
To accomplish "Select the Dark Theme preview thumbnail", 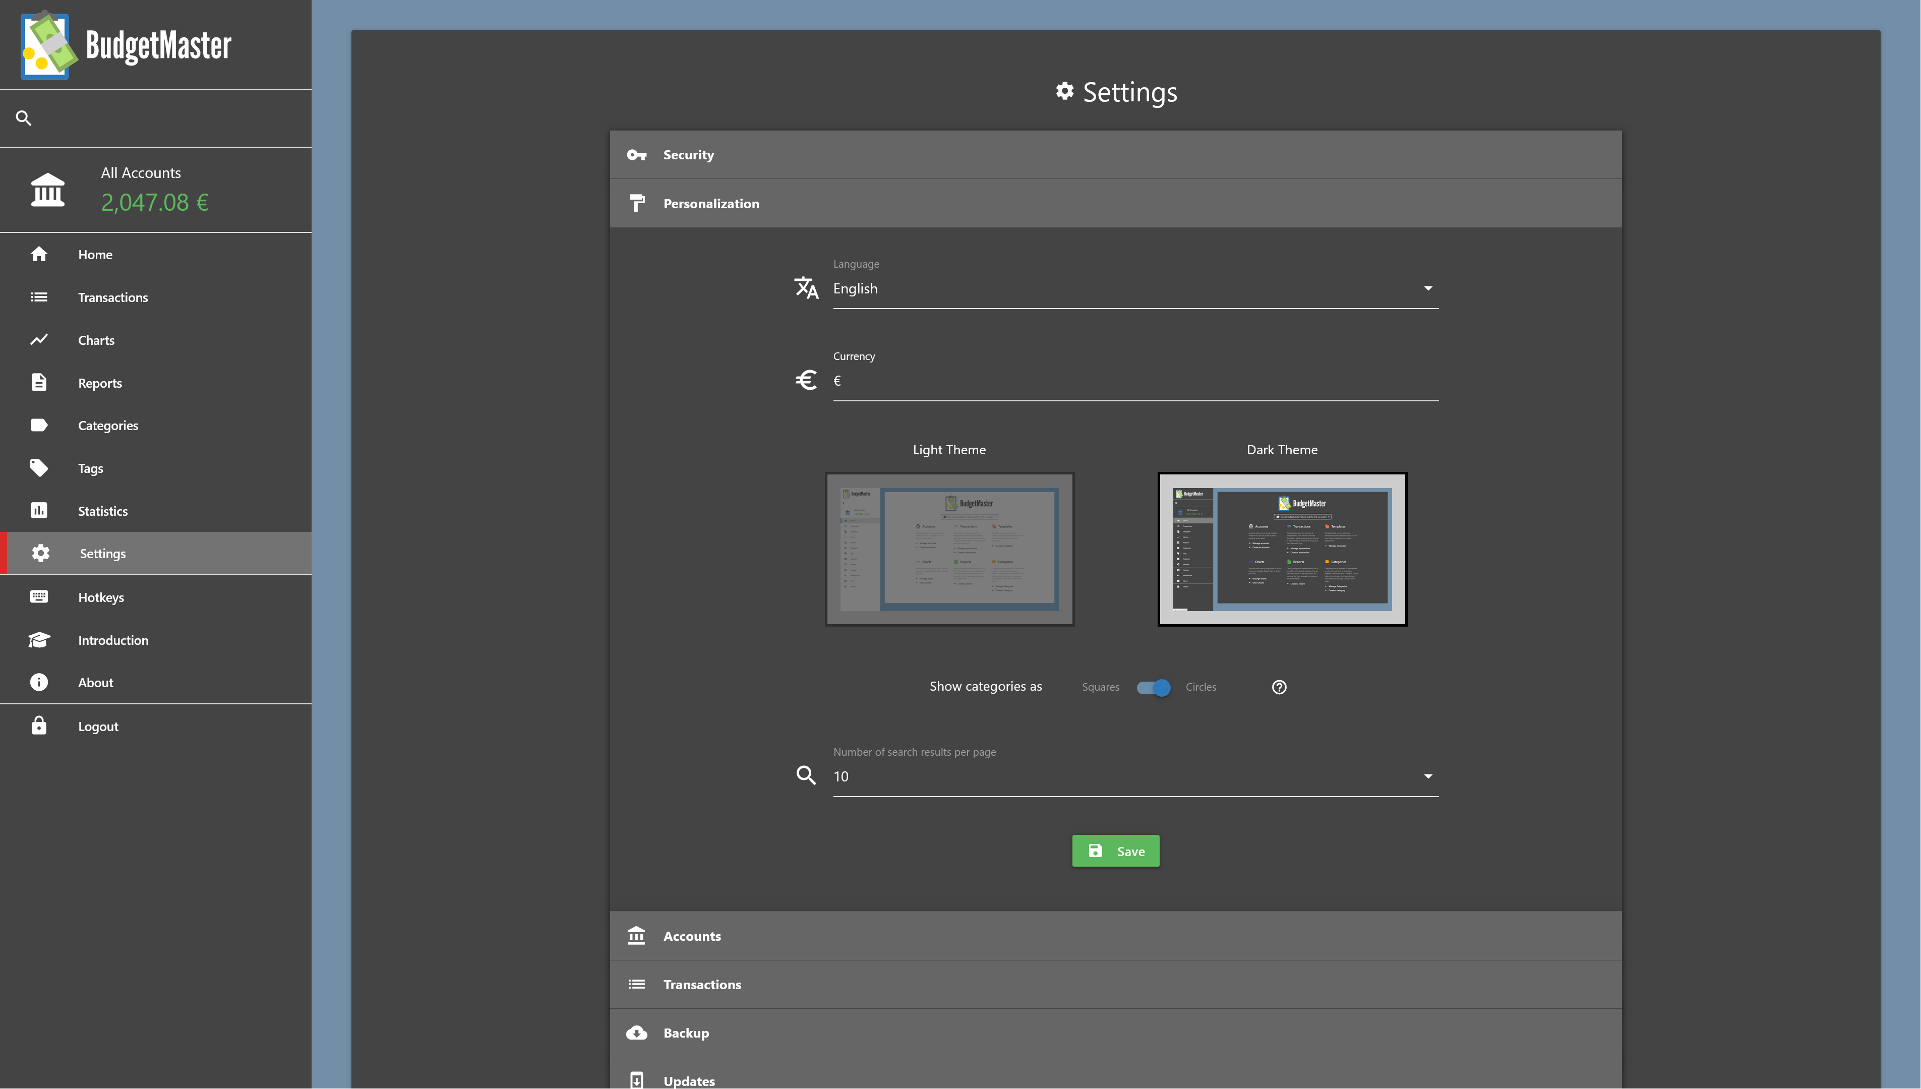I will pyautogui.click(x=1282, y=548).
